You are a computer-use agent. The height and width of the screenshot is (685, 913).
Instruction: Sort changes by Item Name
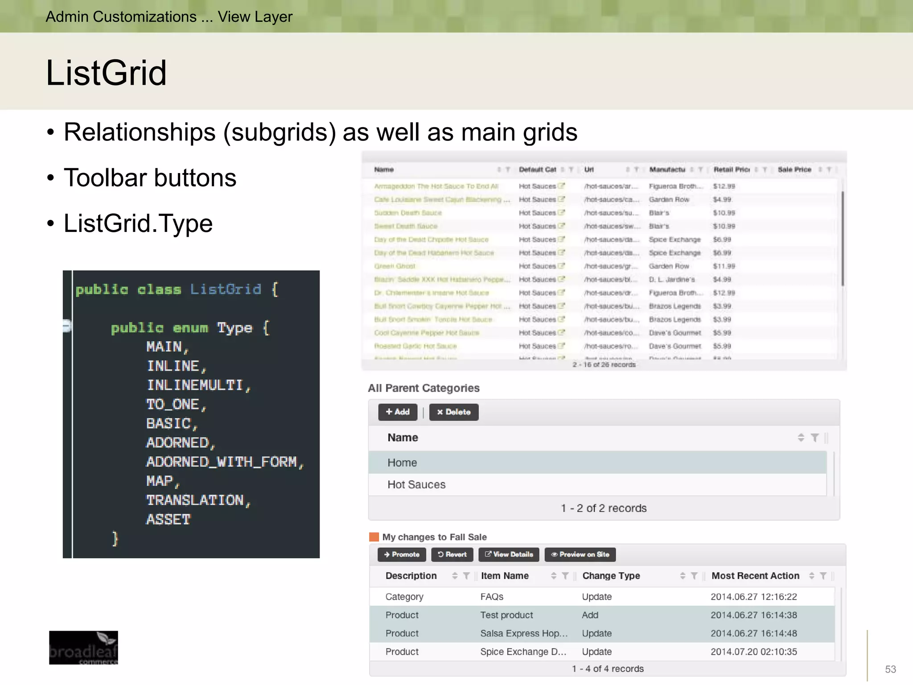(x=554, y=576)
